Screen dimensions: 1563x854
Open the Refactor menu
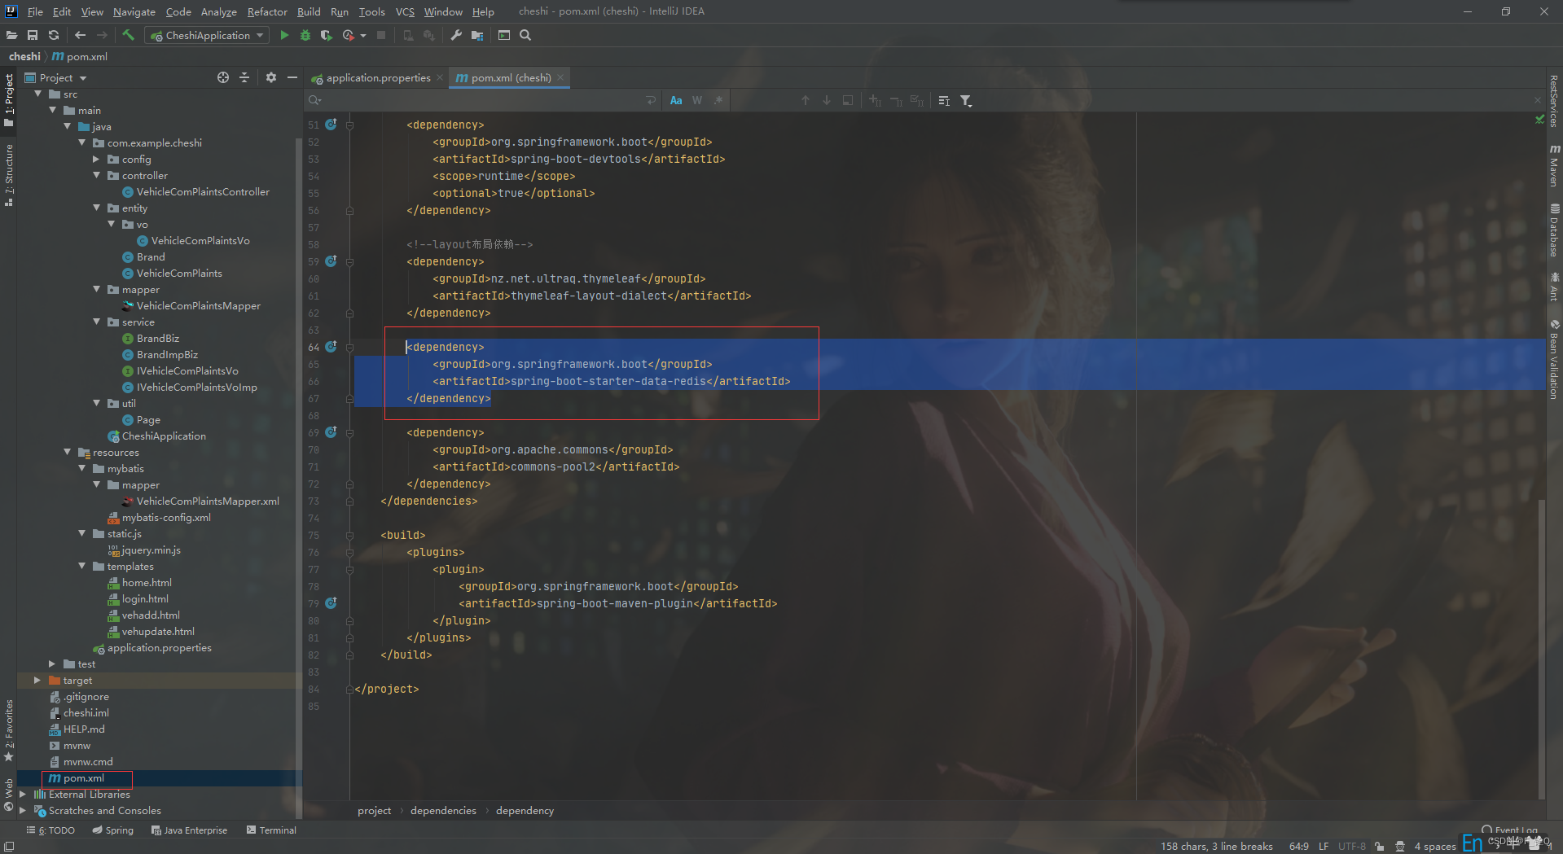[267, 11]
